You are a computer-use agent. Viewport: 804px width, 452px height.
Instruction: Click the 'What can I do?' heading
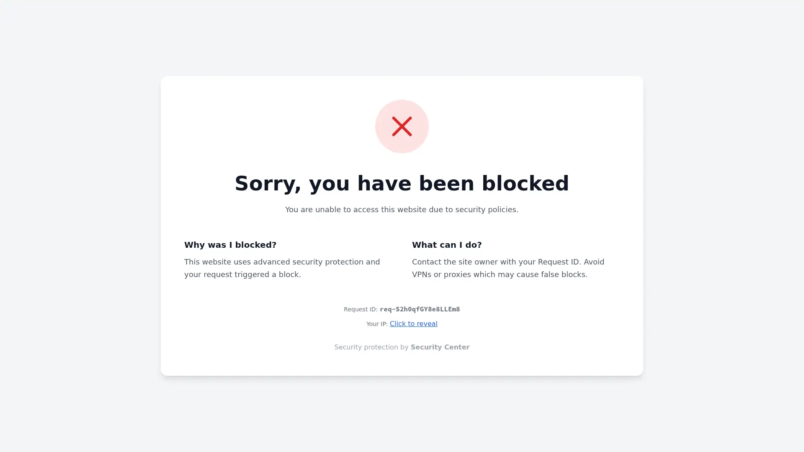pos(447,245)
